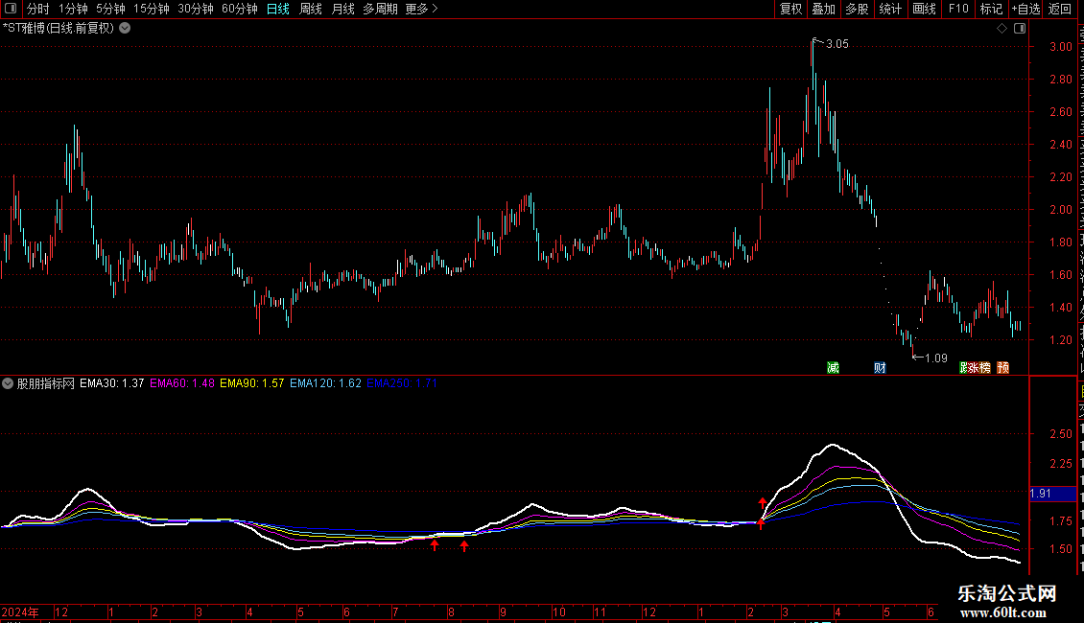
Task: Select the 30分钟 period
Action: point(196,9)
